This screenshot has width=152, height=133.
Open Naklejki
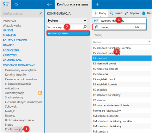[x=10, y=111]
